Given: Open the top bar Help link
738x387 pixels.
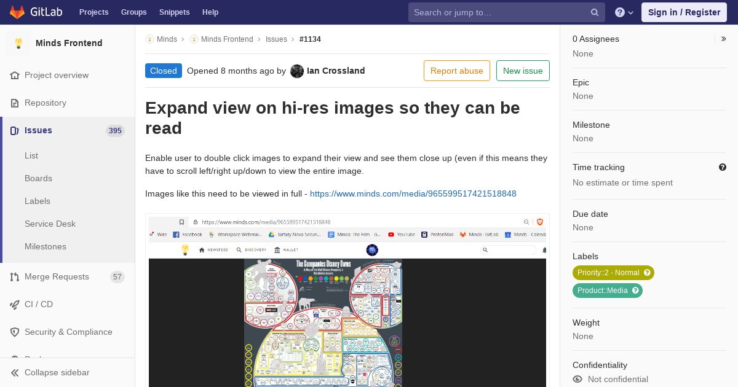Looking at the screenshot, I should pos(210,12).
